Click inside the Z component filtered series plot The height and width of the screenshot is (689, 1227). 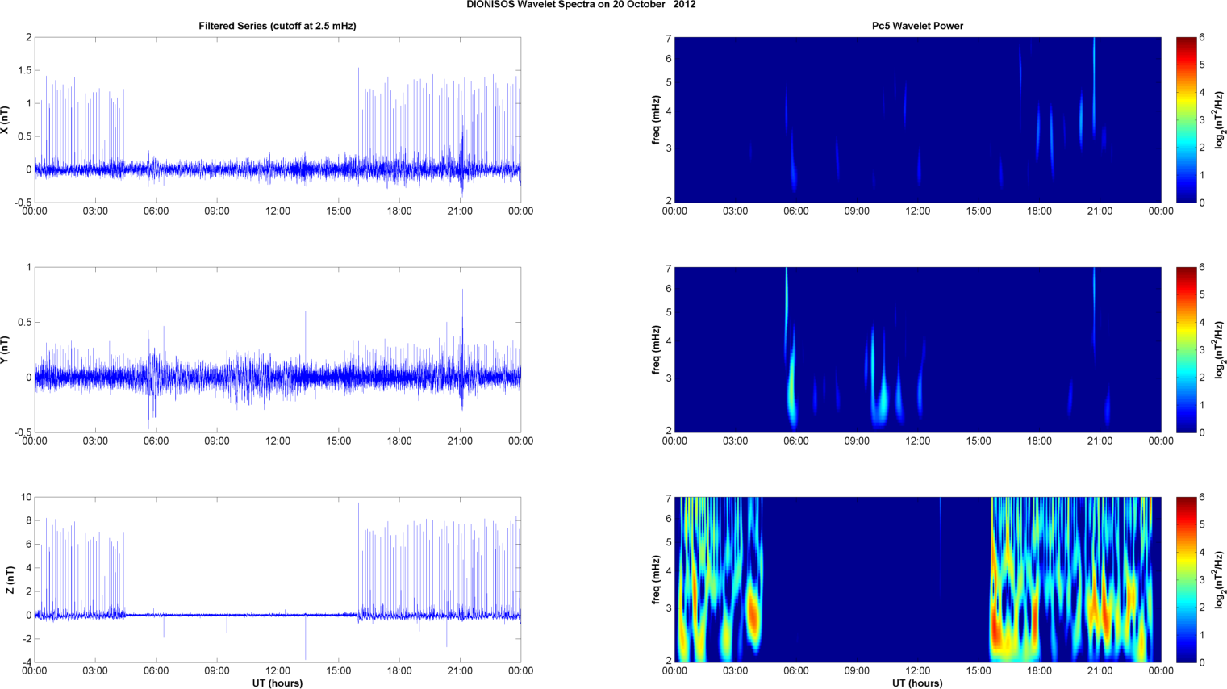278,580
